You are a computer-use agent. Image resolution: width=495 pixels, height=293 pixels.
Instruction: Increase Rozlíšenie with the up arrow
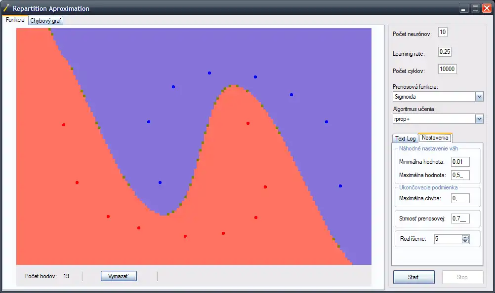[465, 237]
